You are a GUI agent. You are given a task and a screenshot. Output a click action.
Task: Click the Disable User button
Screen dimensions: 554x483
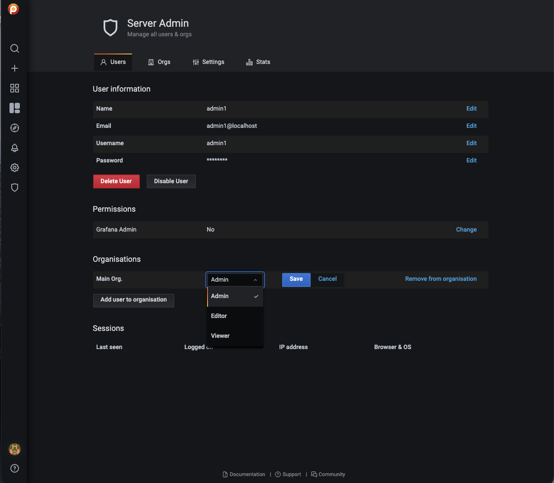coord(171,181)
